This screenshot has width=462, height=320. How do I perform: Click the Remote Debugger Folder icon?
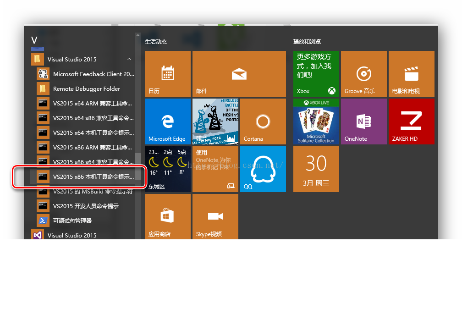(43, 88)
